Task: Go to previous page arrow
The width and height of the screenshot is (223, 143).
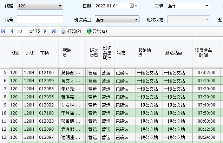Action: pyautogui.click(x=12, y=31)
